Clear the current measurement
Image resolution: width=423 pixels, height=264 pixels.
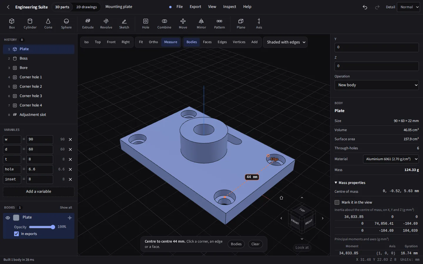point(255,244)
